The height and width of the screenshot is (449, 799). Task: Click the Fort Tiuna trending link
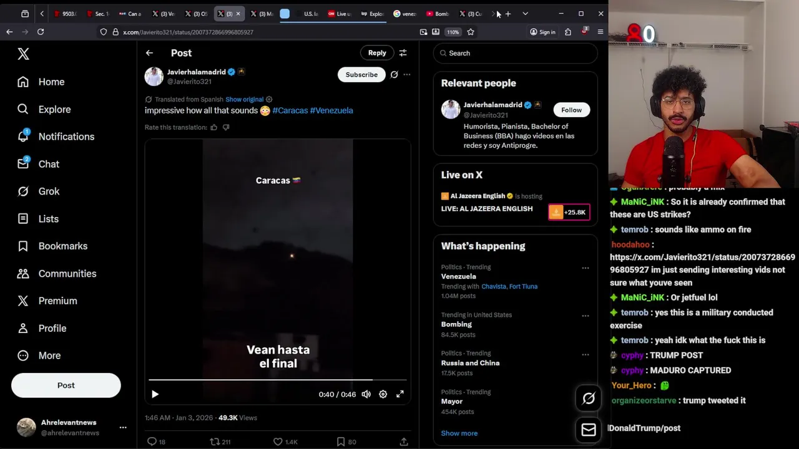(523, 286)
